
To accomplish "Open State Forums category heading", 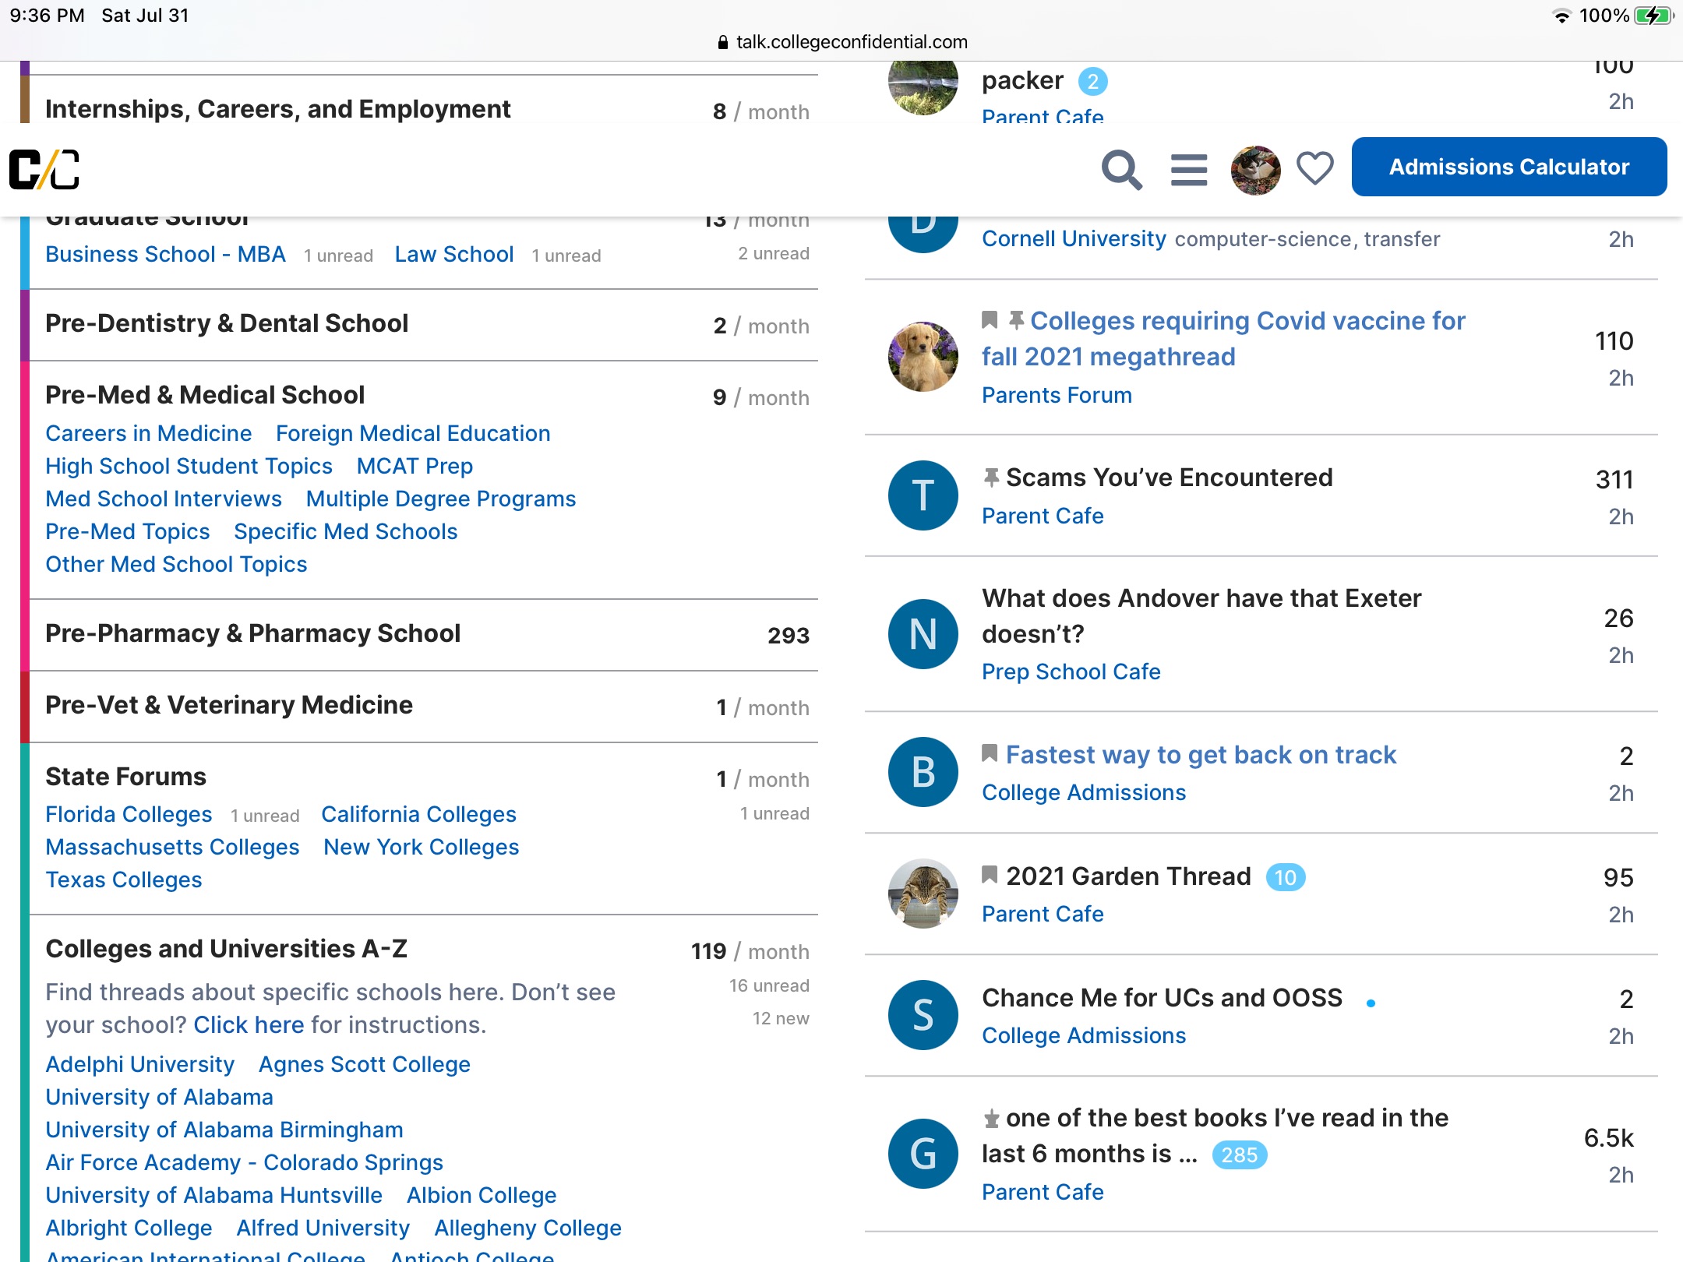I will pos(125,777).
